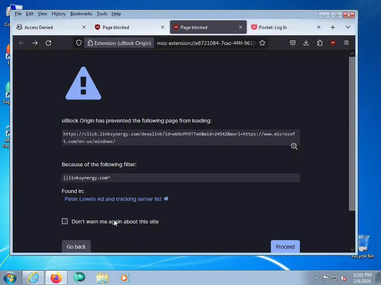Click the forward navigation arrow
Image resolution: width=381 pixels, height=285 pixels.
pos(35,43)
